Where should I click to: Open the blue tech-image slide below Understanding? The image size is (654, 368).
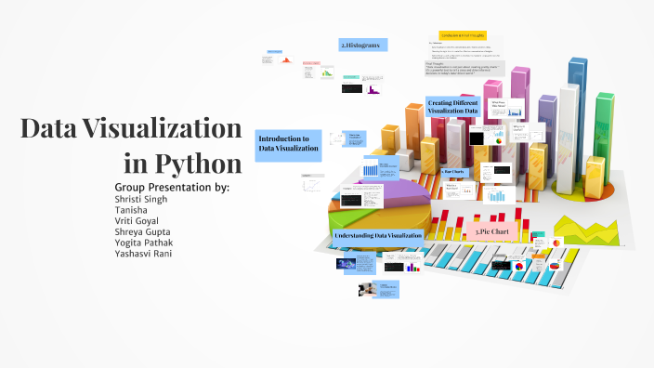coord(356,263)
